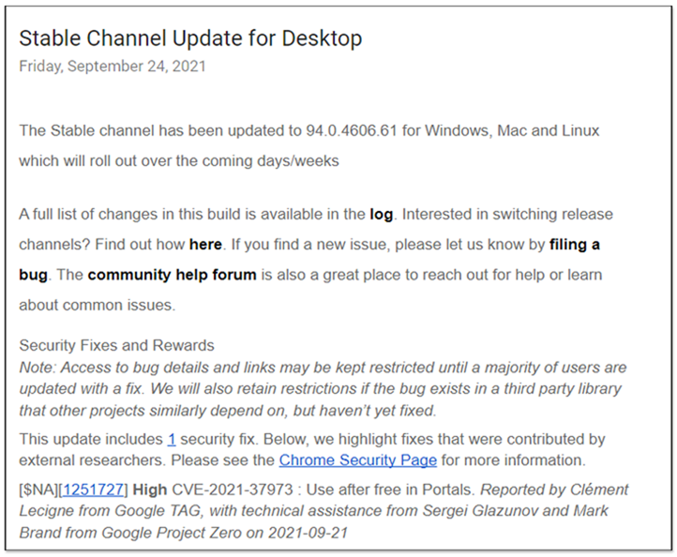Click the "[$NA]" reward label
This screenshot has width=677, height=557.
(x=38, y=489)
